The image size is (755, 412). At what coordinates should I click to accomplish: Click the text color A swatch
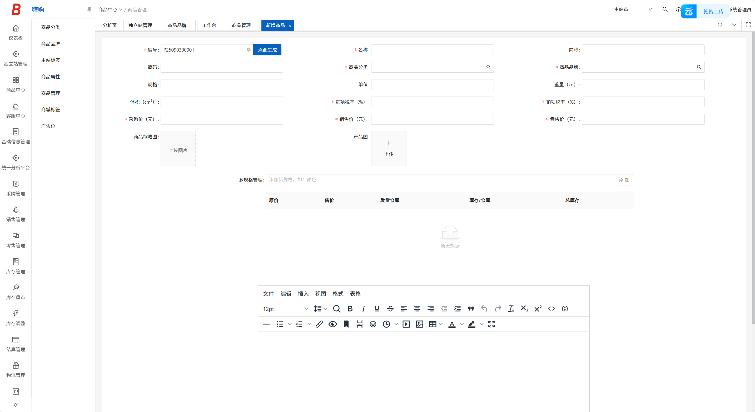(452, 324)
